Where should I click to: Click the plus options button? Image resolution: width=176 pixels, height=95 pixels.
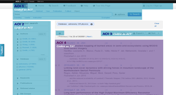[120, 14]
